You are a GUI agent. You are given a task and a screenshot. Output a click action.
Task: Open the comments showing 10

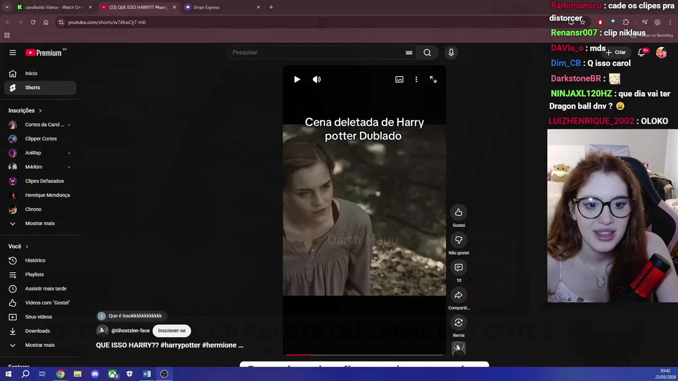(459, 267)
